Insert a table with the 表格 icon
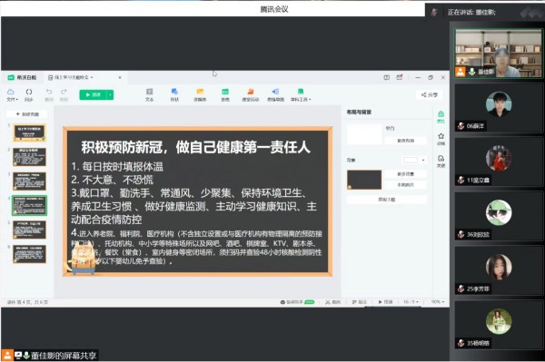Viewport: 545px width, 362px height. (225, 92)
